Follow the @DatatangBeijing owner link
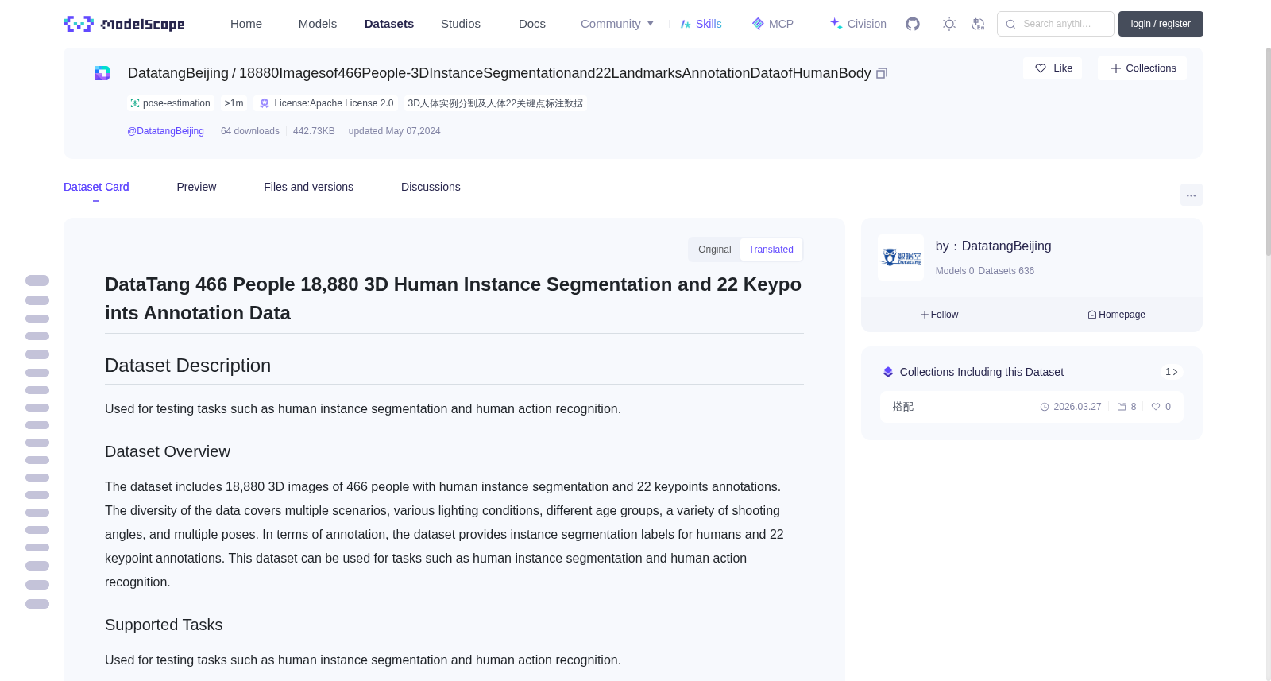 click(x=165, y=131)
